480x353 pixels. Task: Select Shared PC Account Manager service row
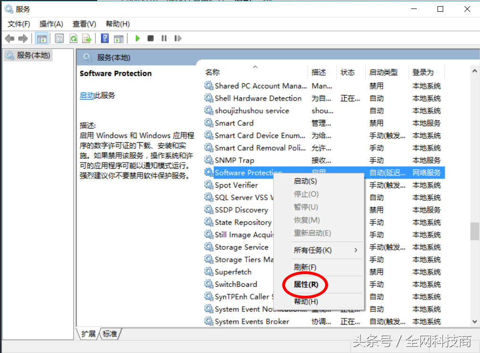tap(324, 86)
